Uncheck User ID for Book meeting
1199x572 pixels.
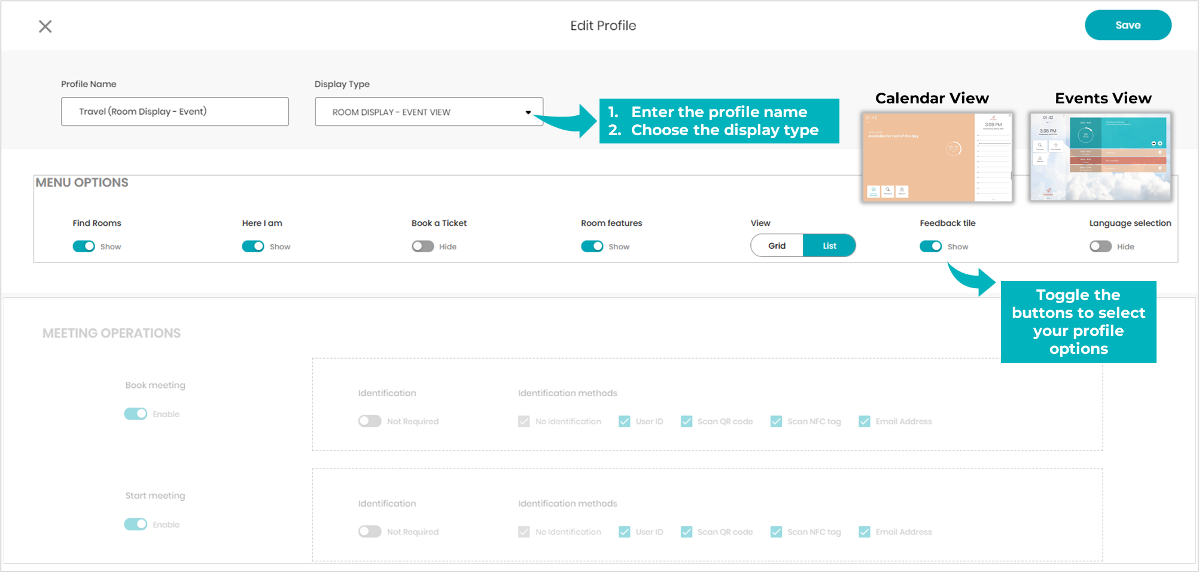pyautogui.click(x=625, y=421)
